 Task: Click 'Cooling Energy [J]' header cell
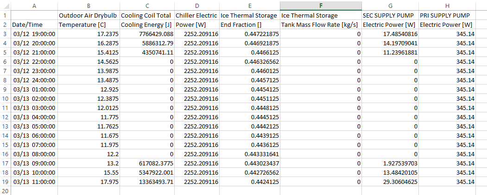click(x=147, y=24)
